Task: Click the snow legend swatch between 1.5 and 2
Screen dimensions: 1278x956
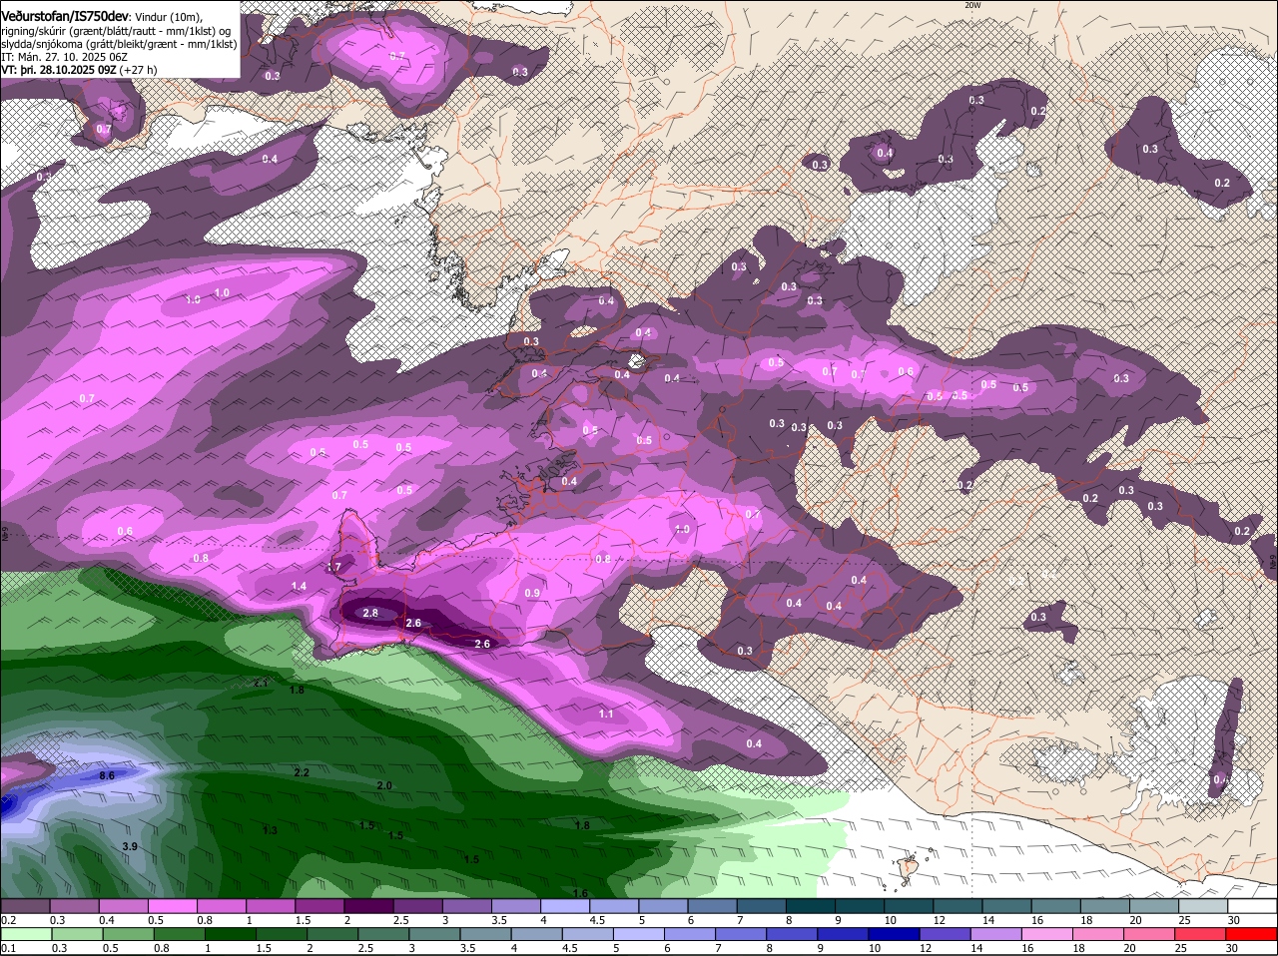Action: 319,905
